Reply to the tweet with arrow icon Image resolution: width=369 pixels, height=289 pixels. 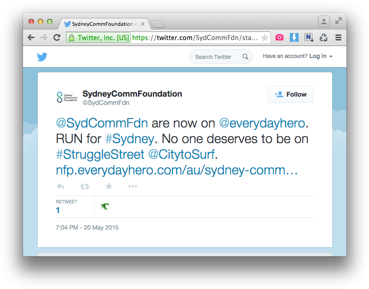click(x=60, y=186)
